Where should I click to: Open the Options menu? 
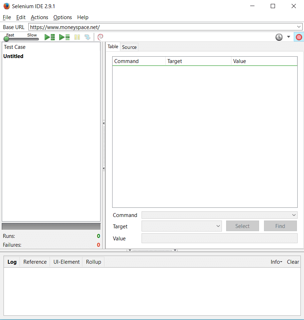coord(63,17)
